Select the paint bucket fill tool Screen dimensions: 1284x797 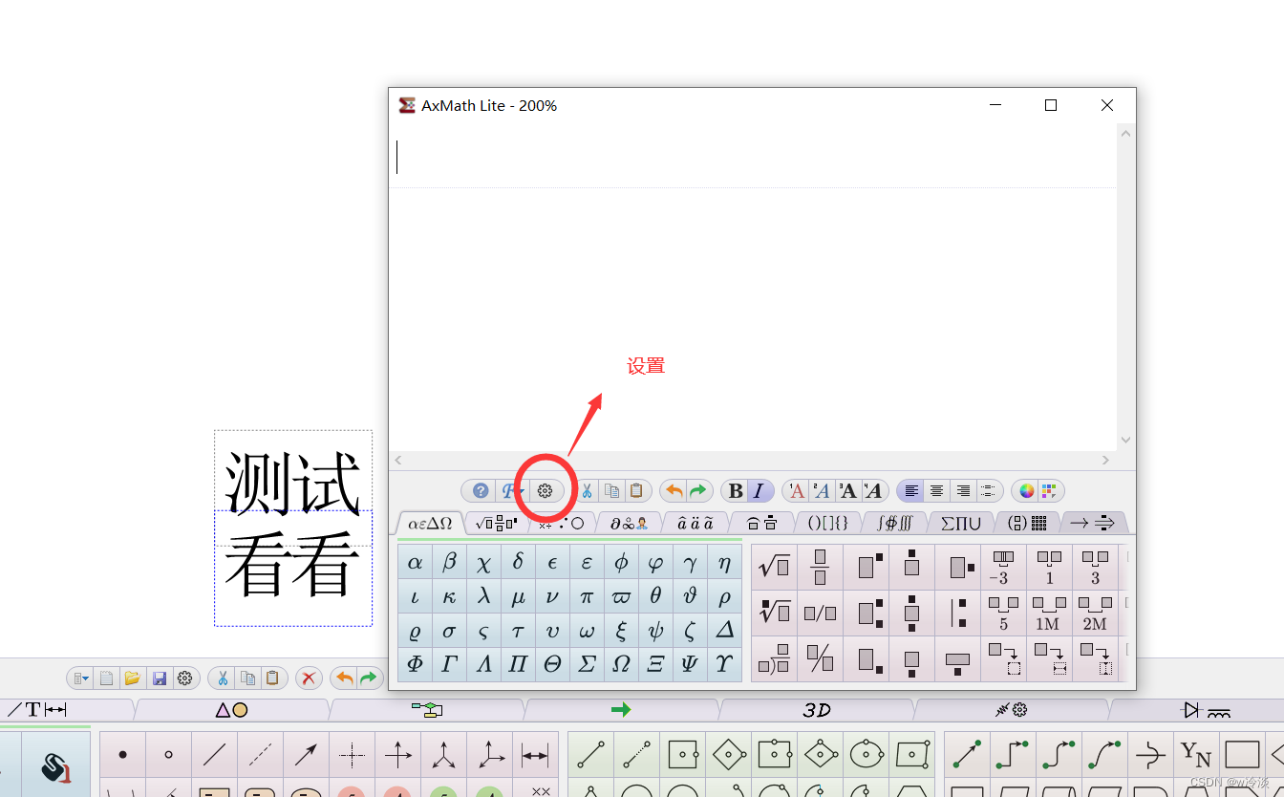coord(55,765)
